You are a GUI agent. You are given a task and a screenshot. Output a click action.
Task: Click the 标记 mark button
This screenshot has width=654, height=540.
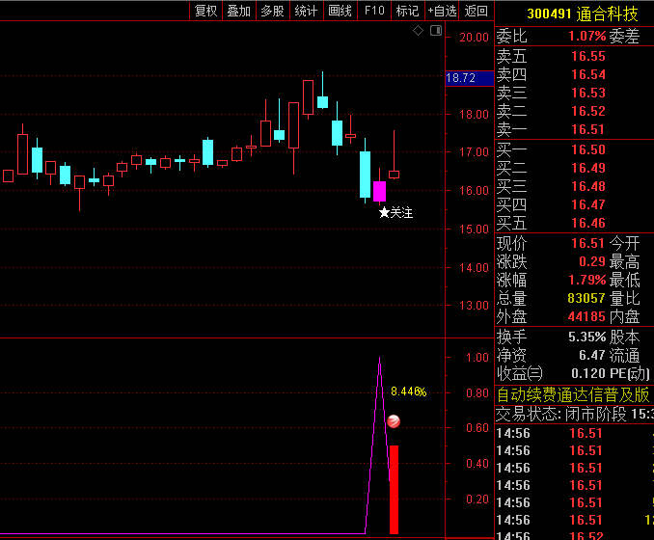coord(407,11)
